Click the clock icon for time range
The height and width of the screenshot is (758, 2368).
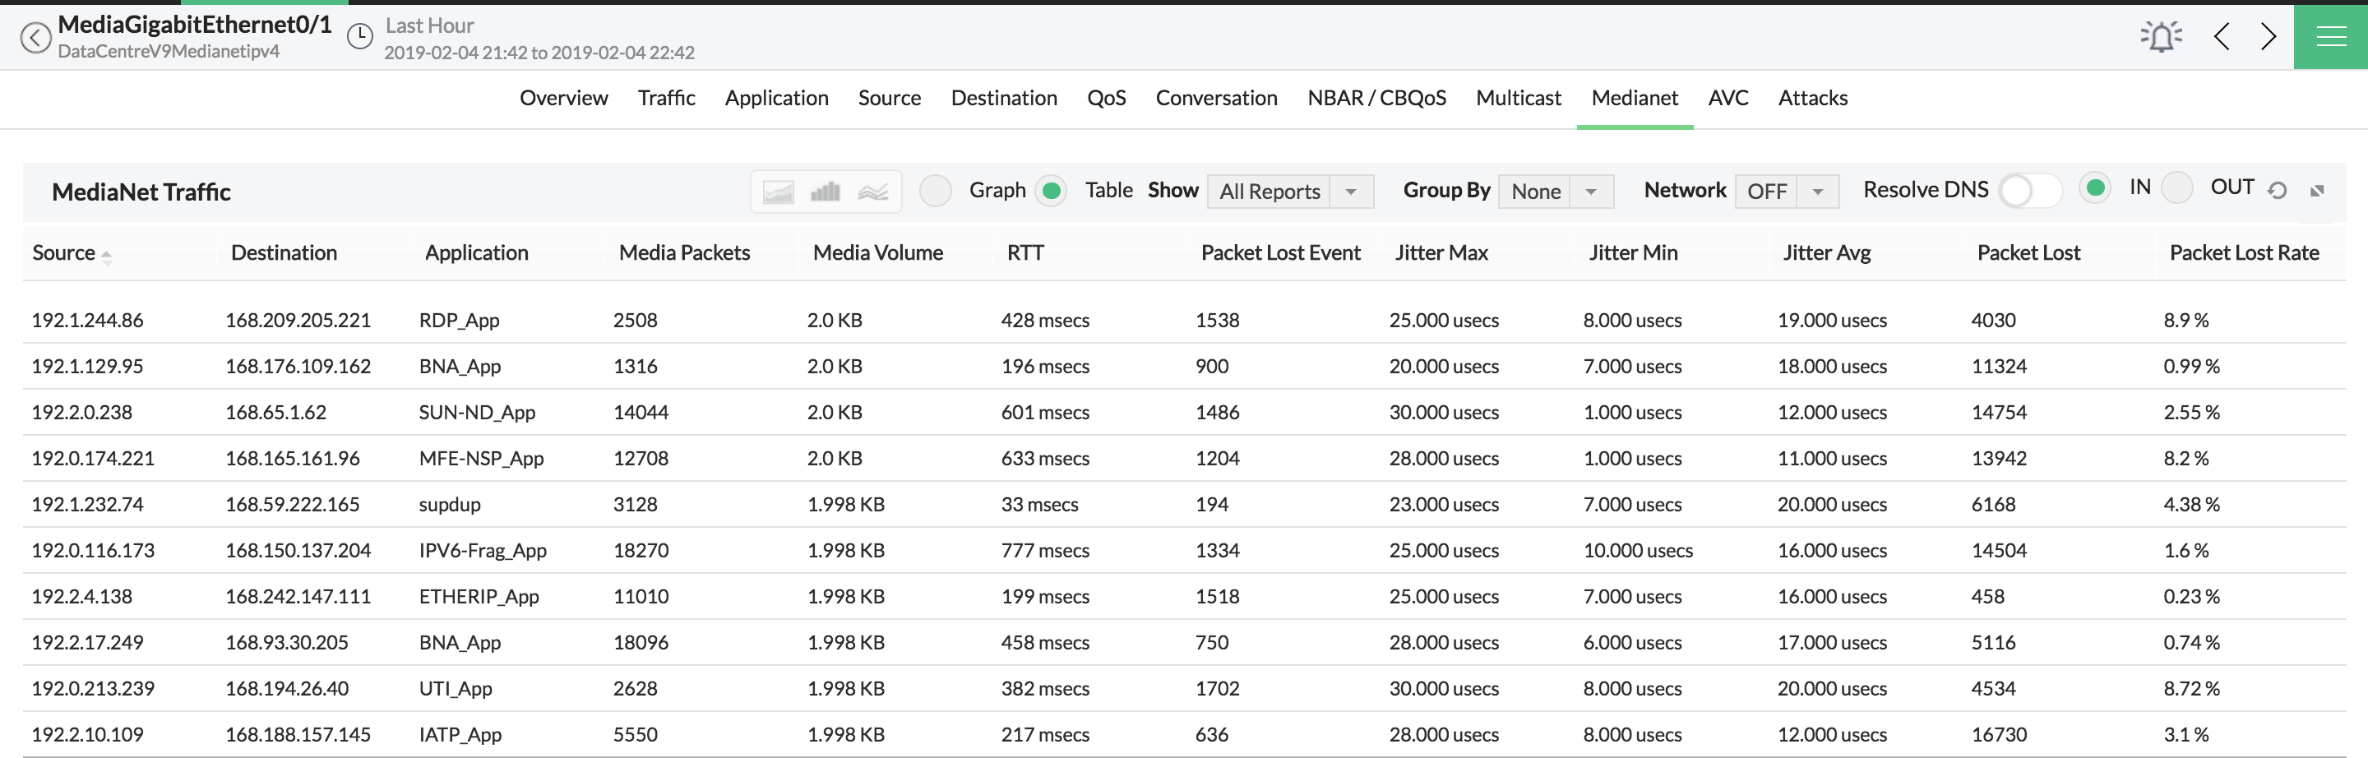[359, 37]
